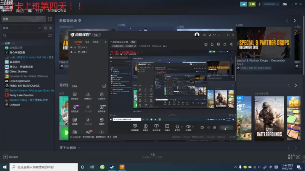305x171 pixels.
Task: Open streaming companion settings gear
Action: coord(215,127)
